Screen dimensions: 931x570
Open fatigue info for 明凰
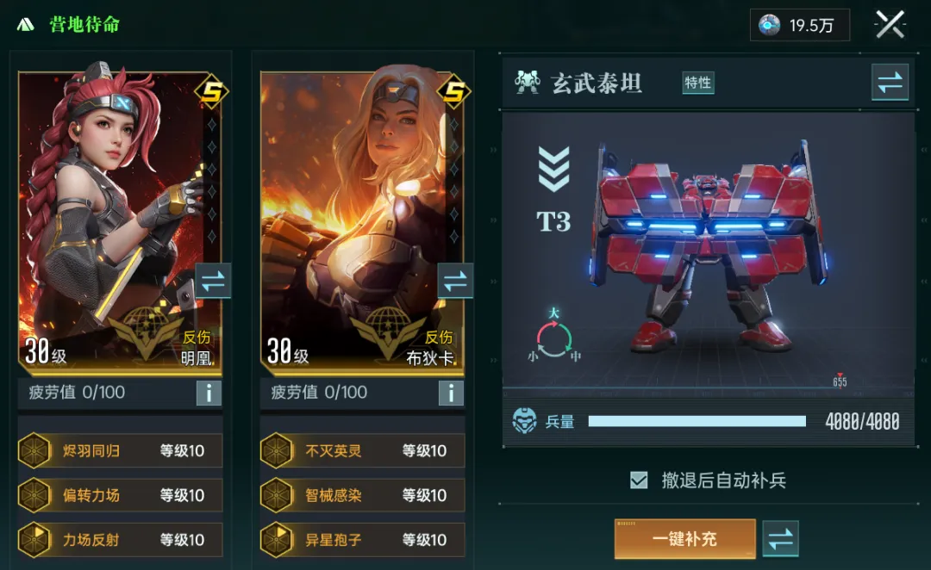[209, 393]
